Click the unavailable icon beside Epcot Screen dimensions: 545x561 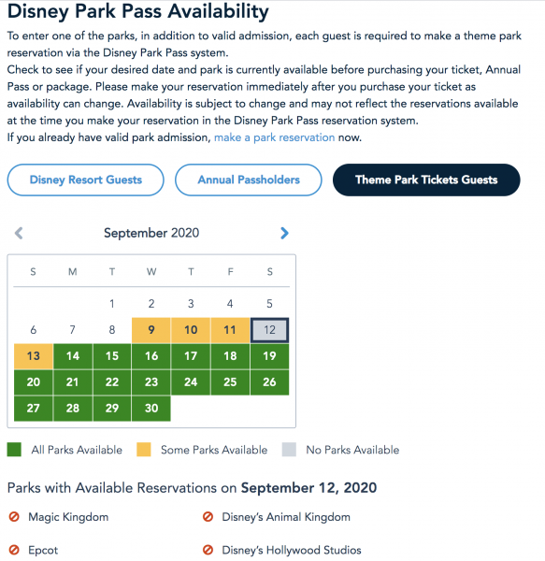coord(14,550)
